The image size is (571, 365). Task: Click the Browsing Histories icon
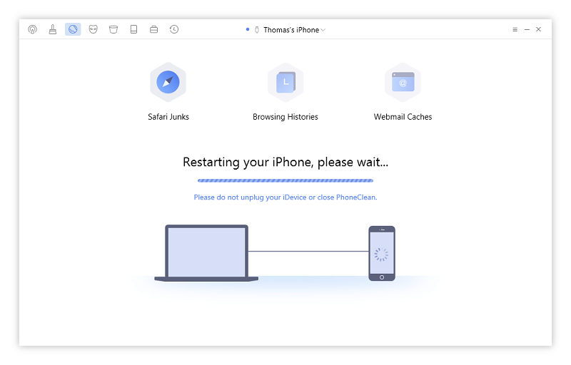[285, 82]
